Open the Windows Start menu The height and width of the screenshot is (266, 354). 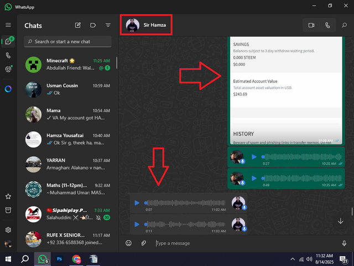(x=8, y=259)
